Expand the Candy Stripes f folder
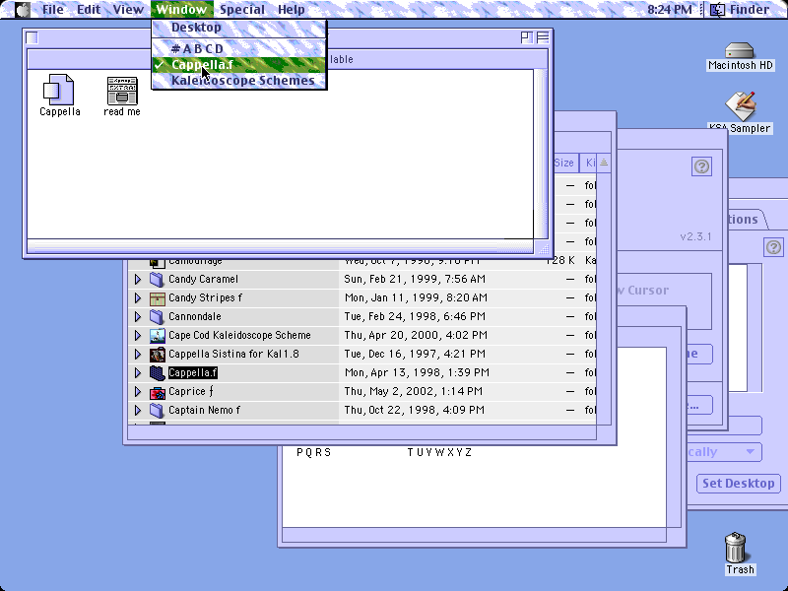 point(138,297)
